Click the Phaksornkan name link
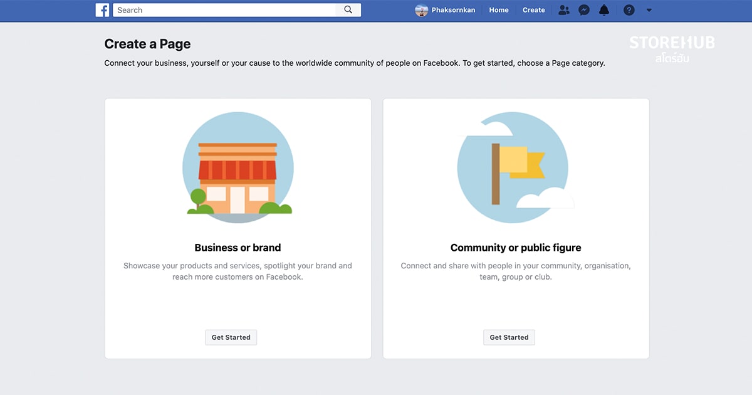 coord(452,9)
